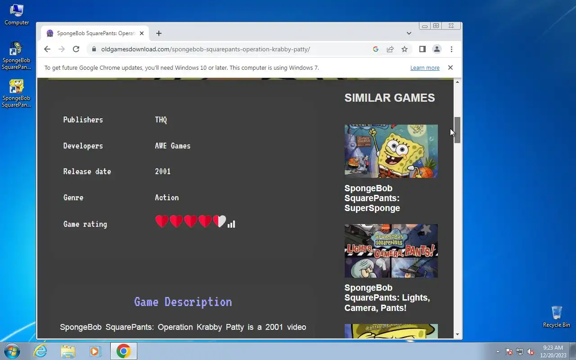This screenshot has height=360, width=576.
Task: Reload the current page
Action: click(x=76, y=49)
